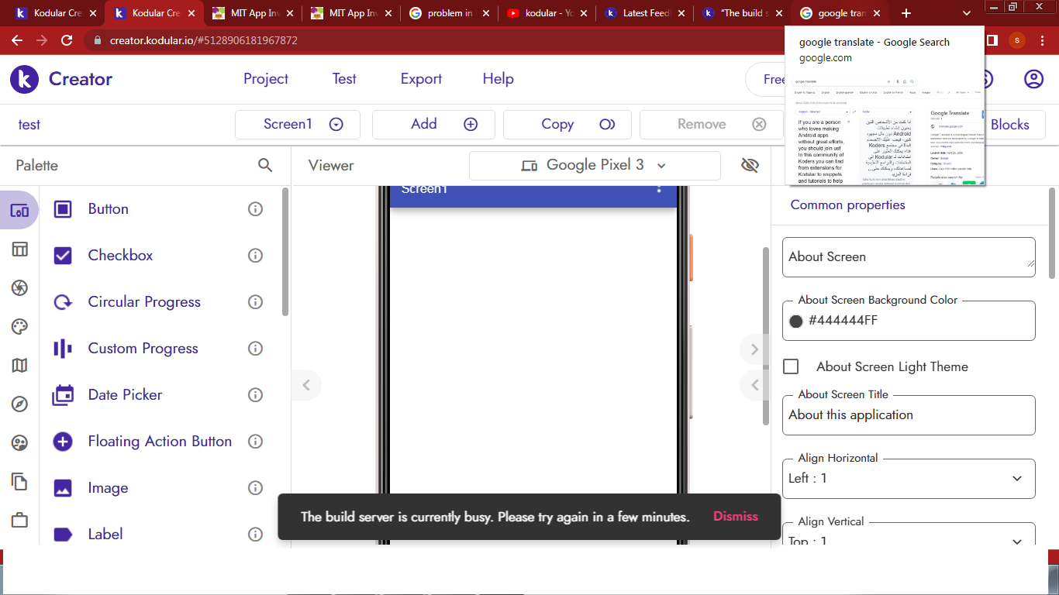Show info for the Date Picker component

pyautogui.click(x=255, y=395)
